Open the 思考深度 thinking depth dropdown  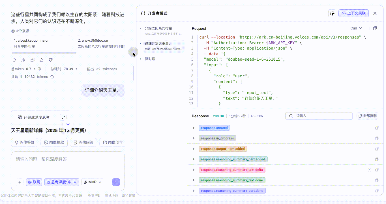pos(61,182)
